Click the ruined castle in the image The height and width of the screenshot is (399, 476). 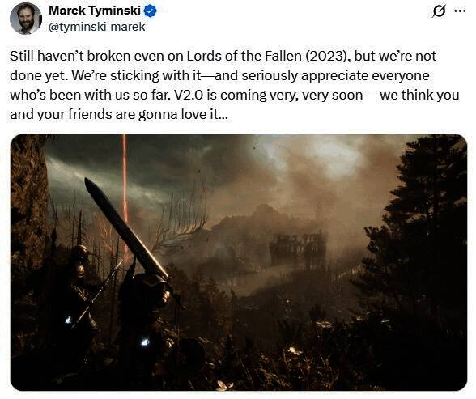tap(298, 250)
